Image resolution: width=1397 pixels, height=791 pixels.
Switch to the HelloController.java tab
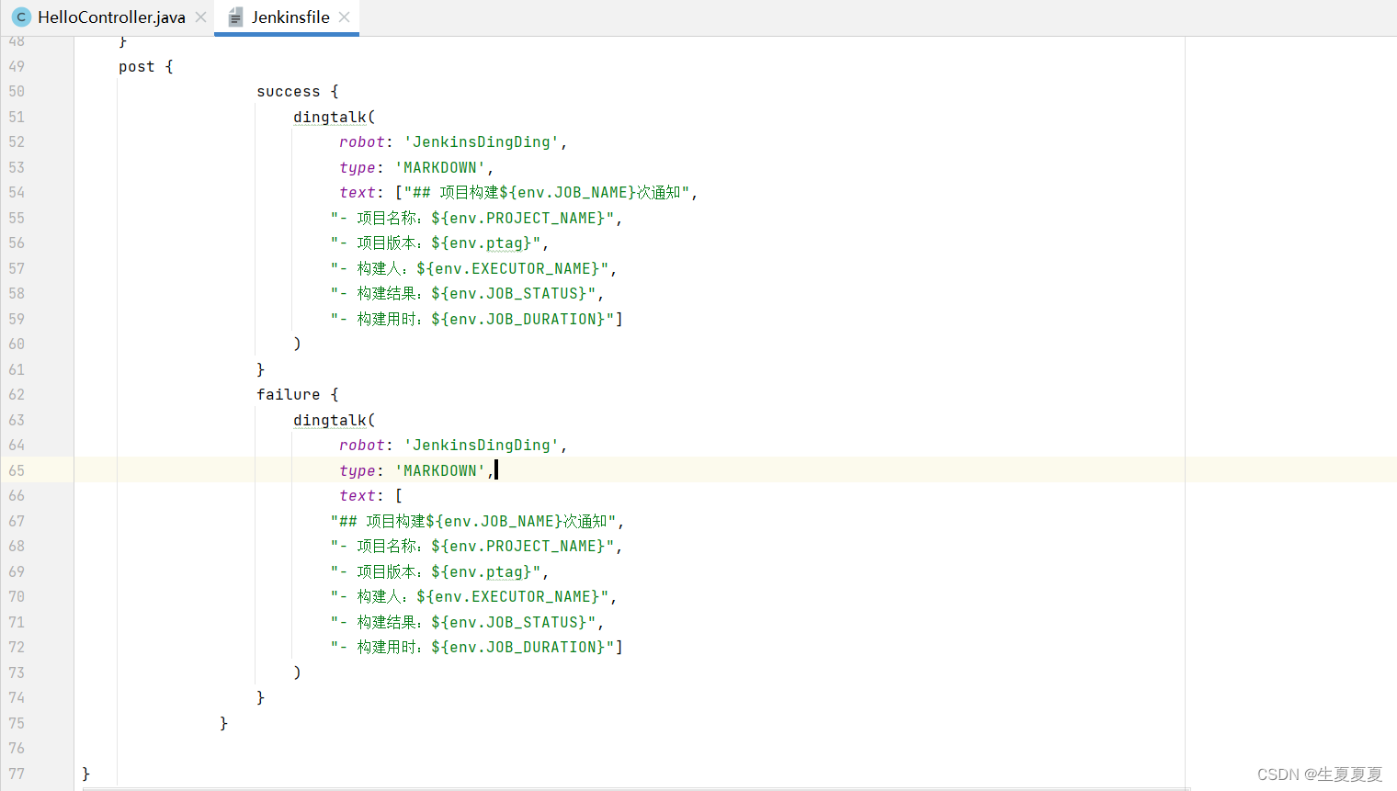click(x=111, y=17)
